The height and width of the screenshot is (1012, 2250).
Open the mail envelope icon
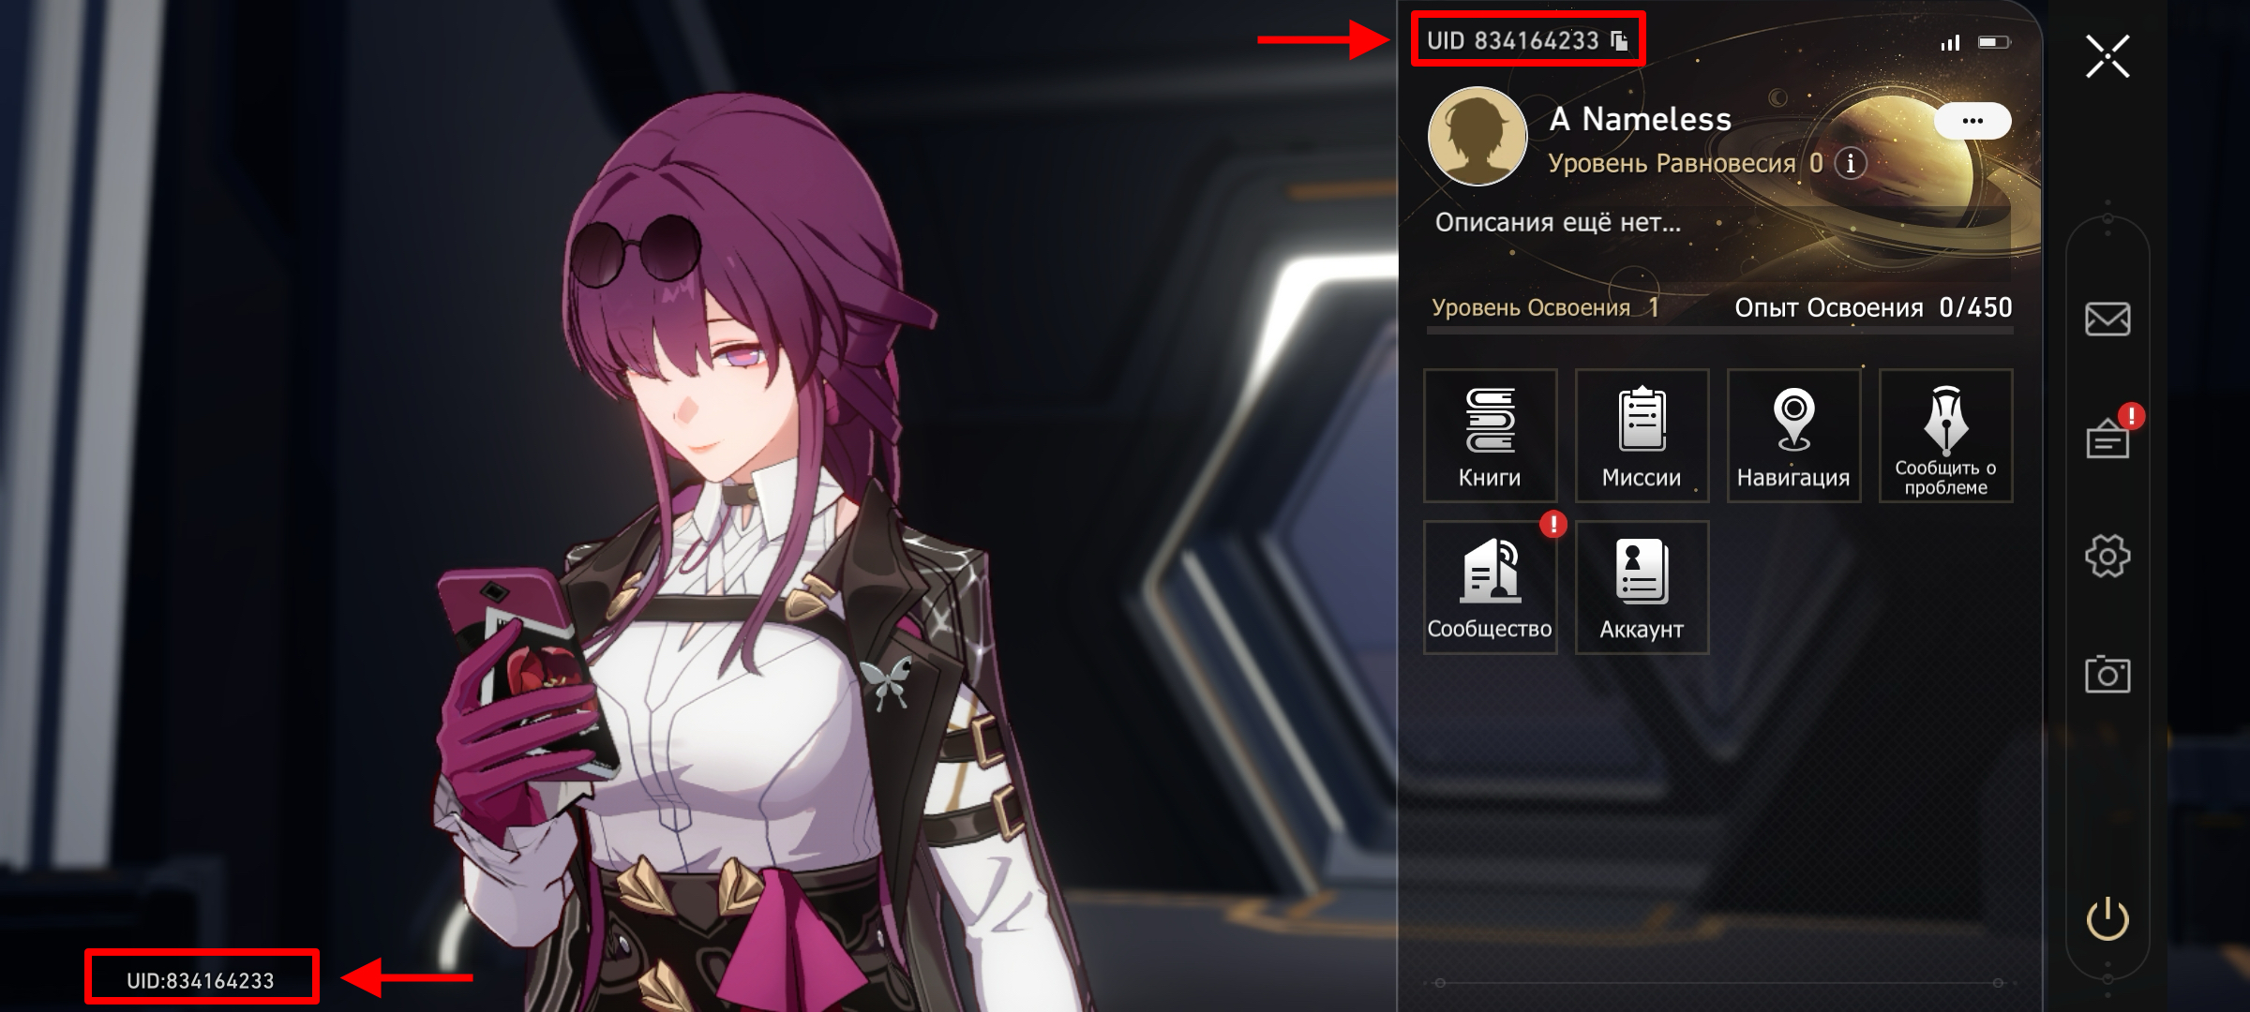(2107, 320)
